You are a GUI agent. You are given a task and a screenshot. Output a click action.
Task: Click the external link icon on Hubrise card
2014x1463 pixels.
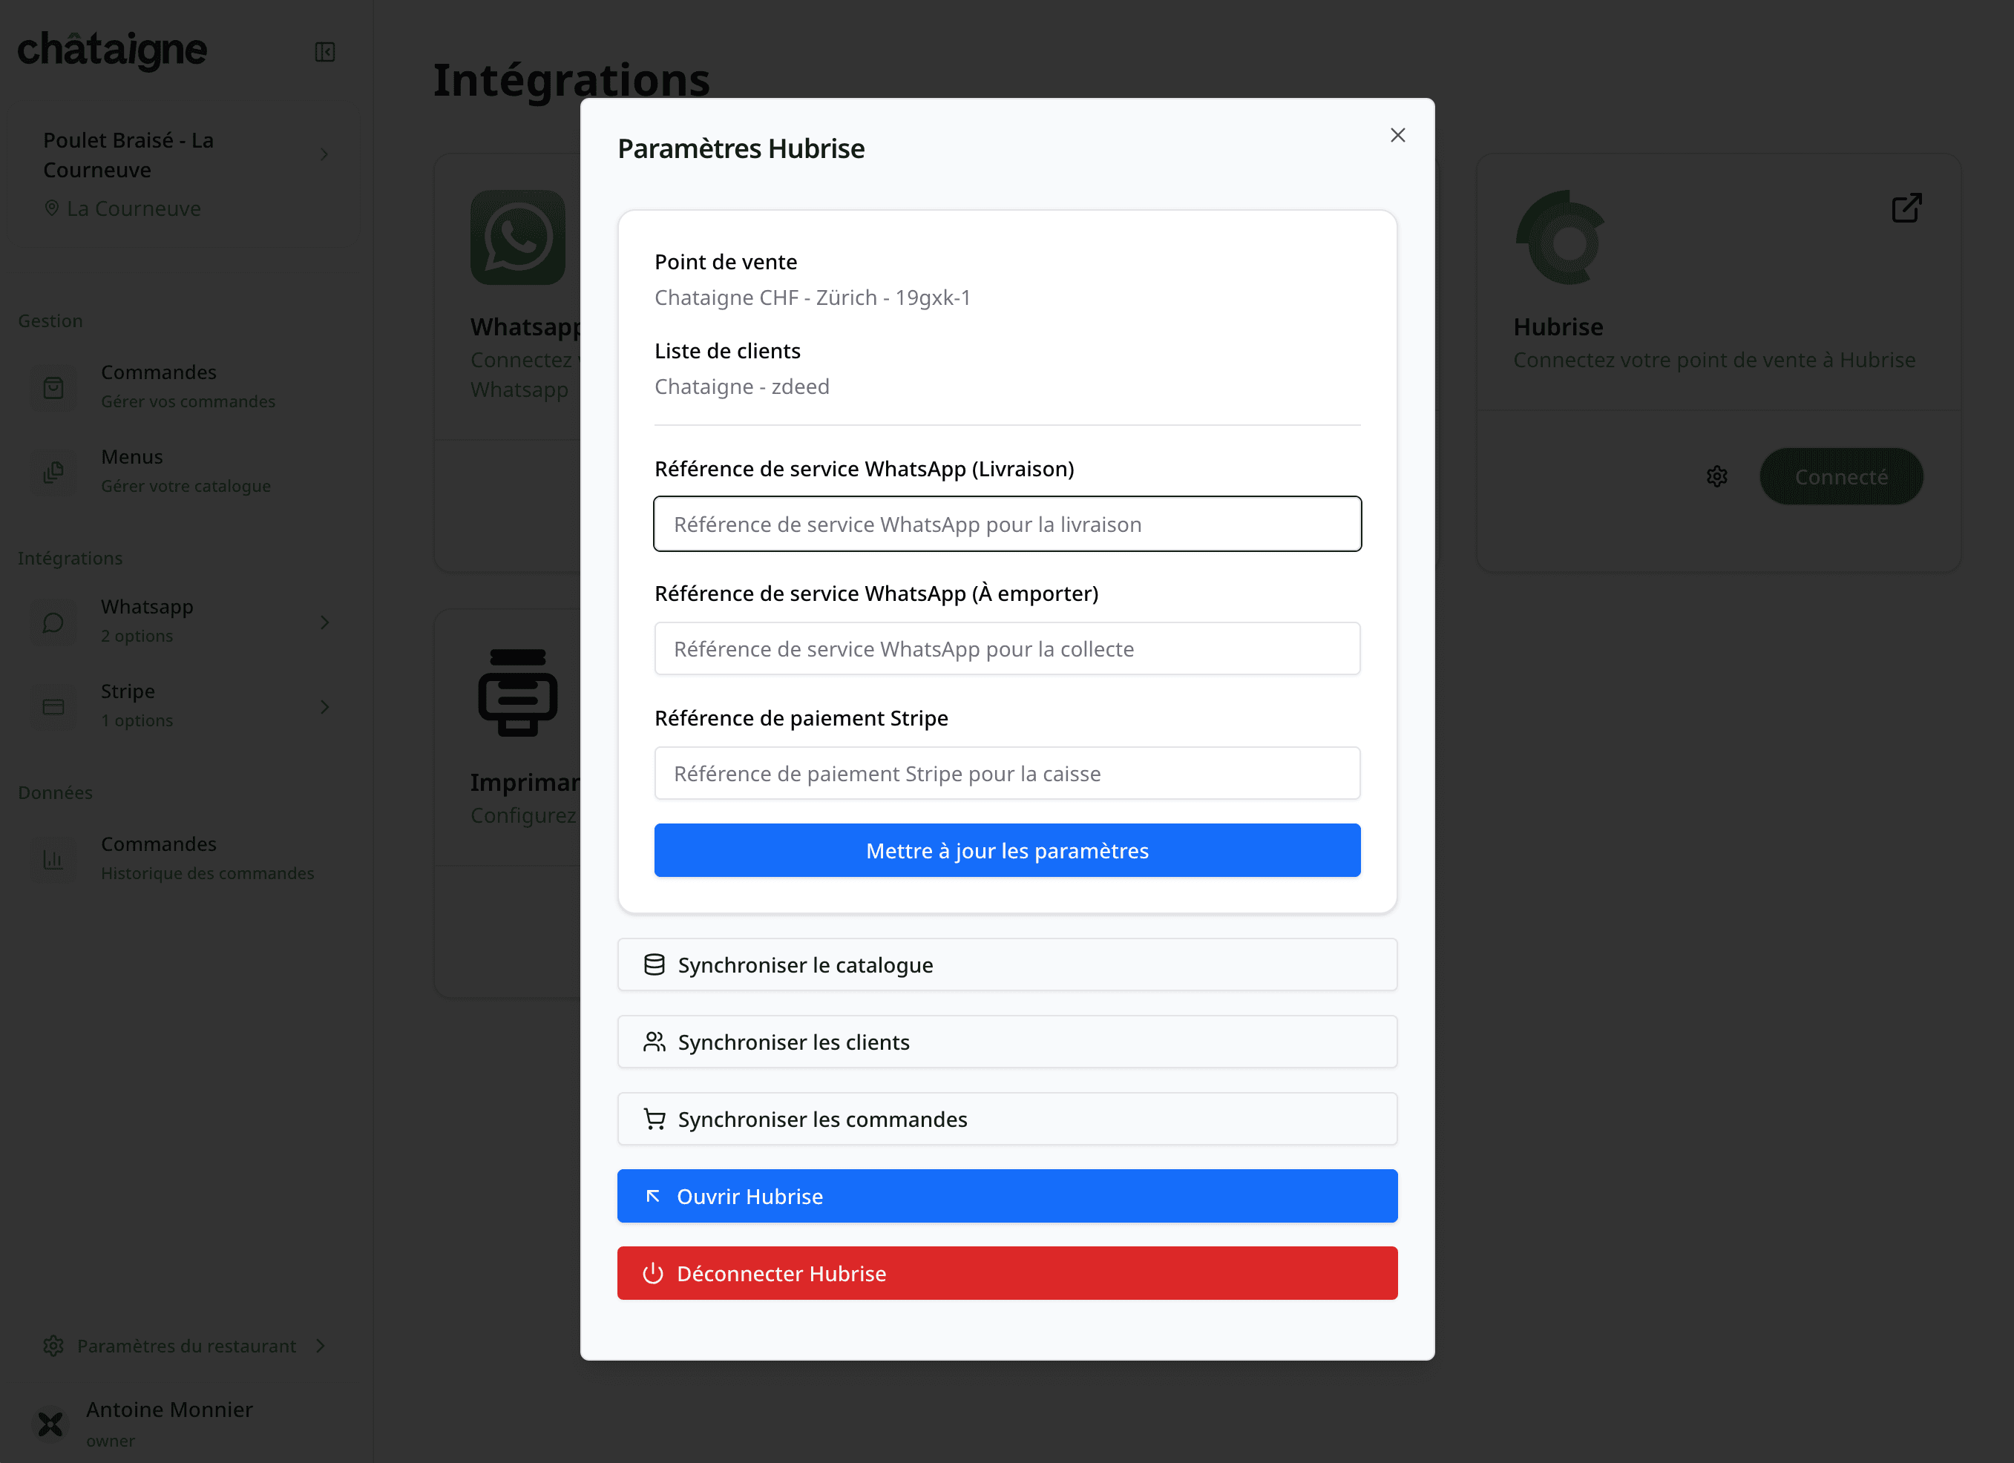click(x=1906, y=207)
